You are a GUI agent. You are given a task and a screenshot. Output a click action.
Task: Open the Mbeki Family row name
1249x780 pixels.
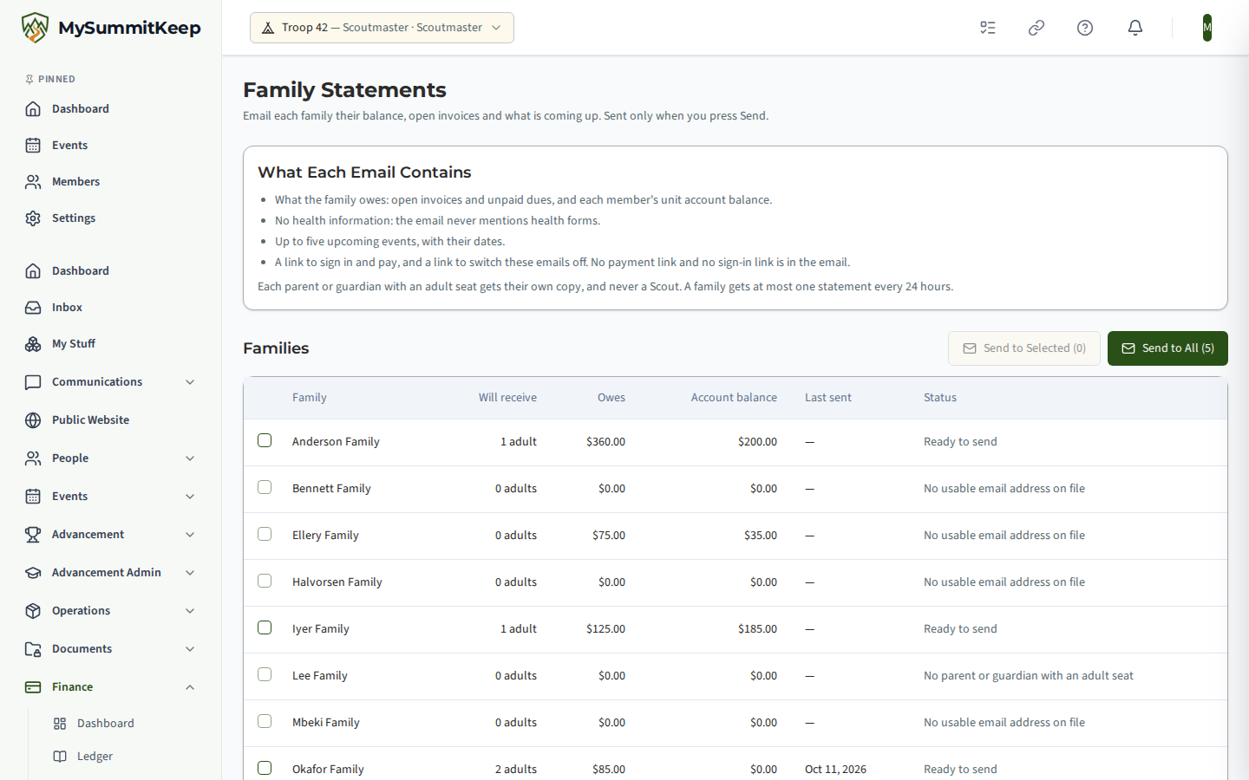326,723
